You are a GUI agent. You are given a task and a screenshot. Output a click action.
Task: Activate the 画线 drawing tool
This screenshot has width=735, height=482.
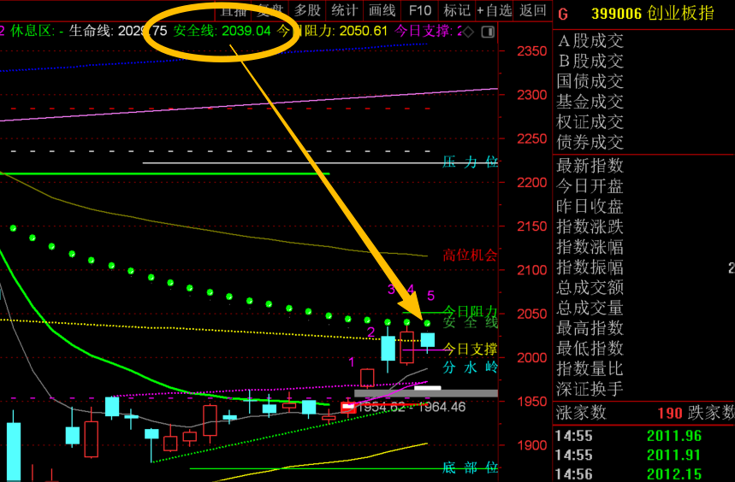pos(382,10)
